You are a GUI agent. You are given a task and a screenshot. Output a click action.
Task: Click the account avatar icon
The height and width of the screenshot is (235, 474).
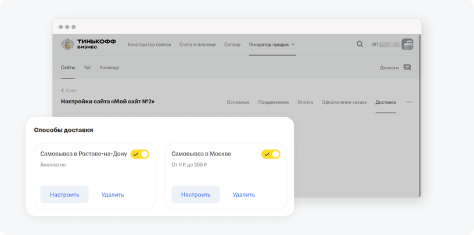[x=408, y=44]
